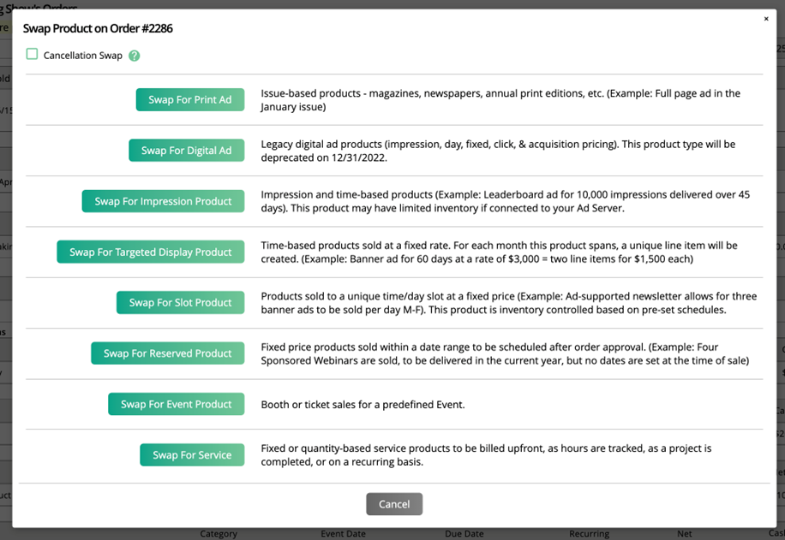The width and height of the screenshot is (785, 540).
Task: Select Swap For Digital Ad
Action: (186, 151)
